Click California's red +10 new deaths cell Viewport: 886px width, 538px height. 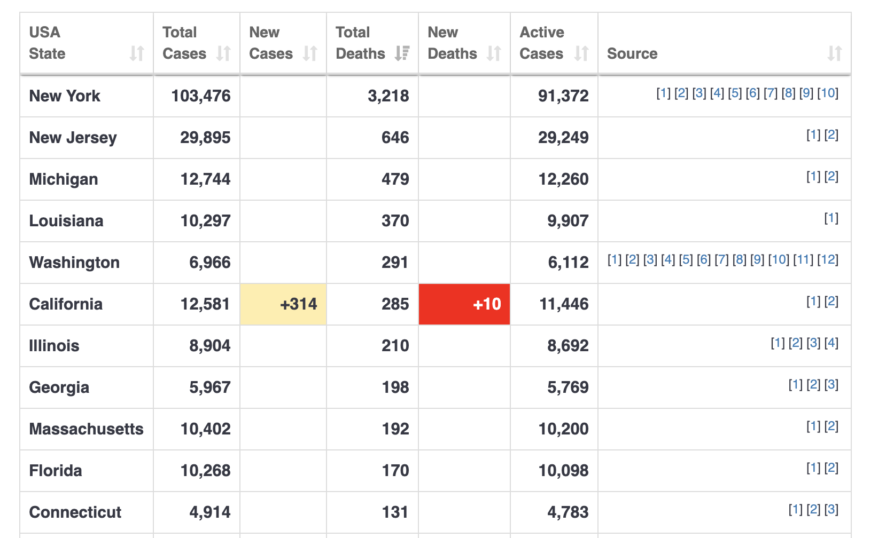click(x=464, y=304)
